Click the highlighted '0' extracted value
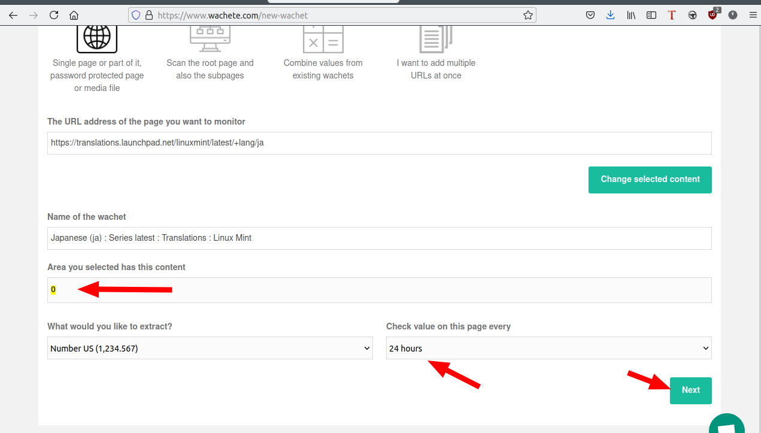761x433 pixels. point(53,290)
